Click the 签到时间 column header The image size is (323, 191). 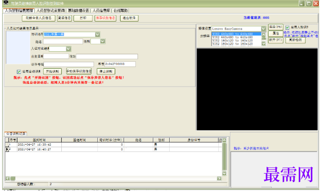click(x=39, y=140)
